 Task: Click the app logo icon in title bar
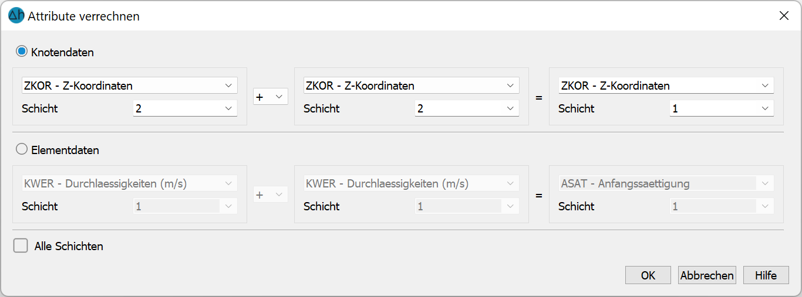click(x=16, y=16)
